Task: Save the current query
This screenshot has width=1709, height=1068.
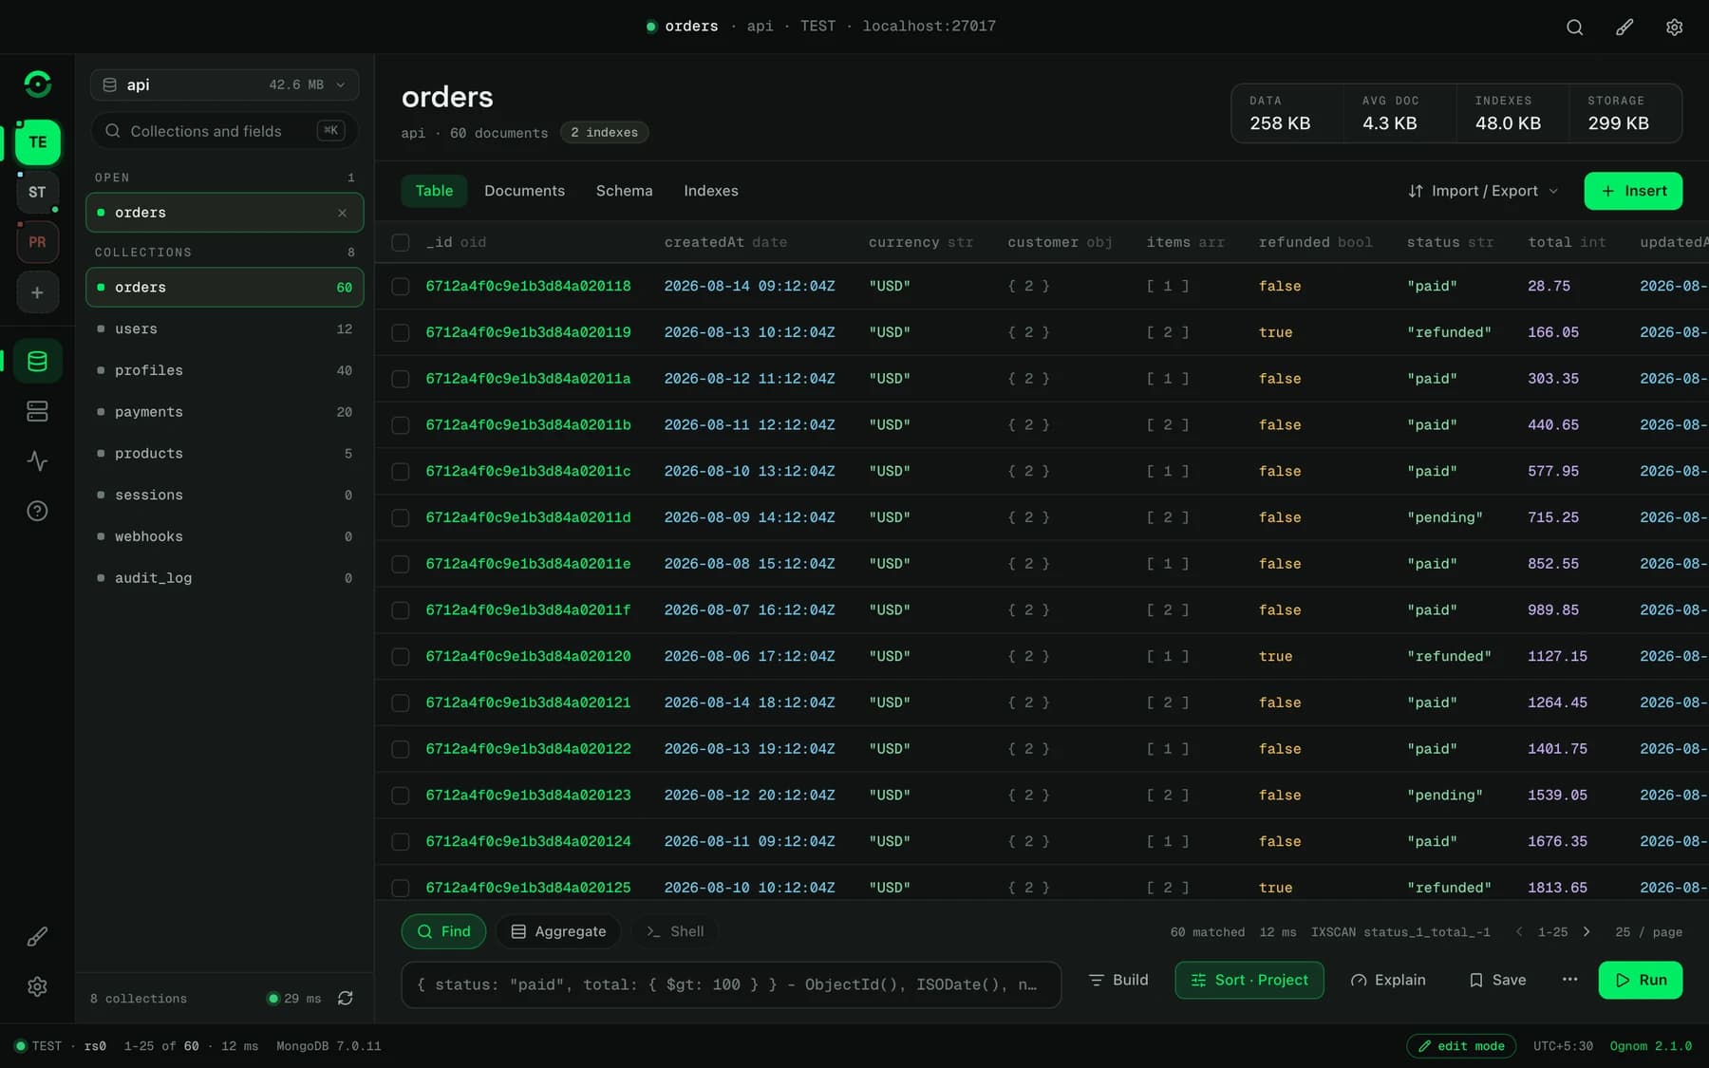Action: 1497,980
